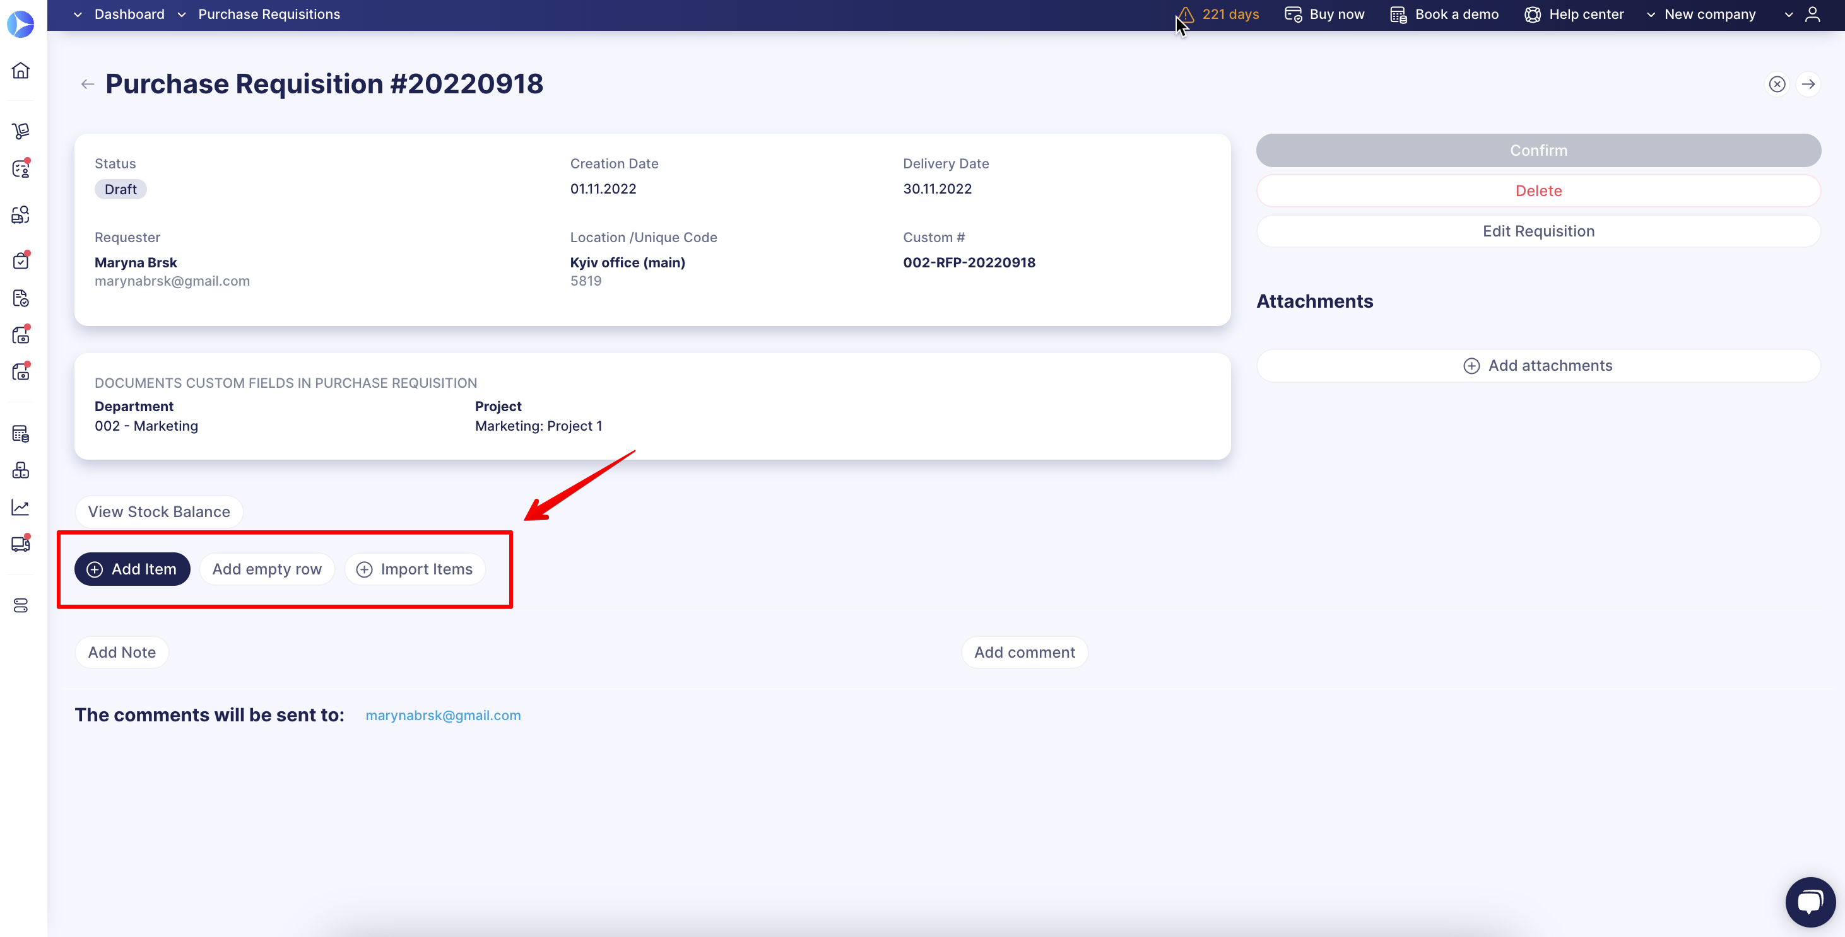Click the requester name Maryna Brsk
Image resolution: width=1845 pixels, height=937 pixels.
136,263
